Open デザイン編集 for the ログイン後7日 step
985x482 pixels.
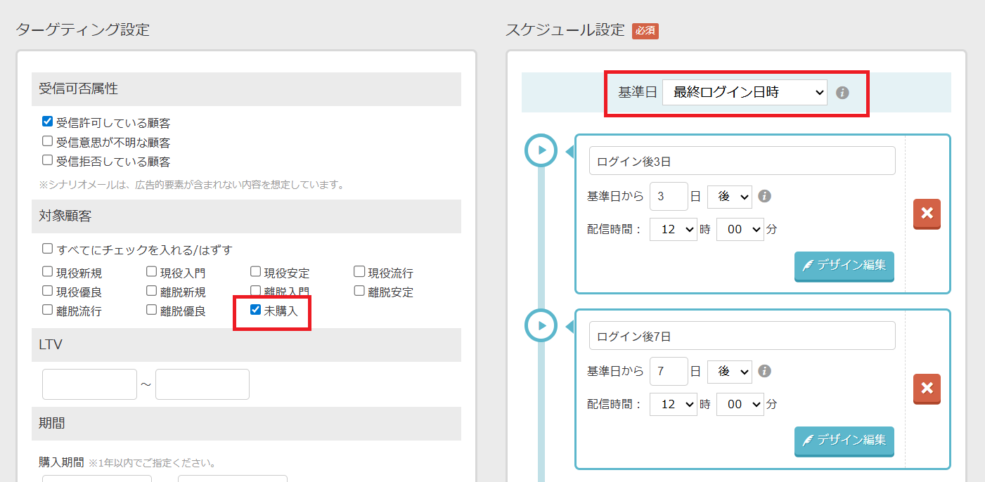(x=844, y=441)
